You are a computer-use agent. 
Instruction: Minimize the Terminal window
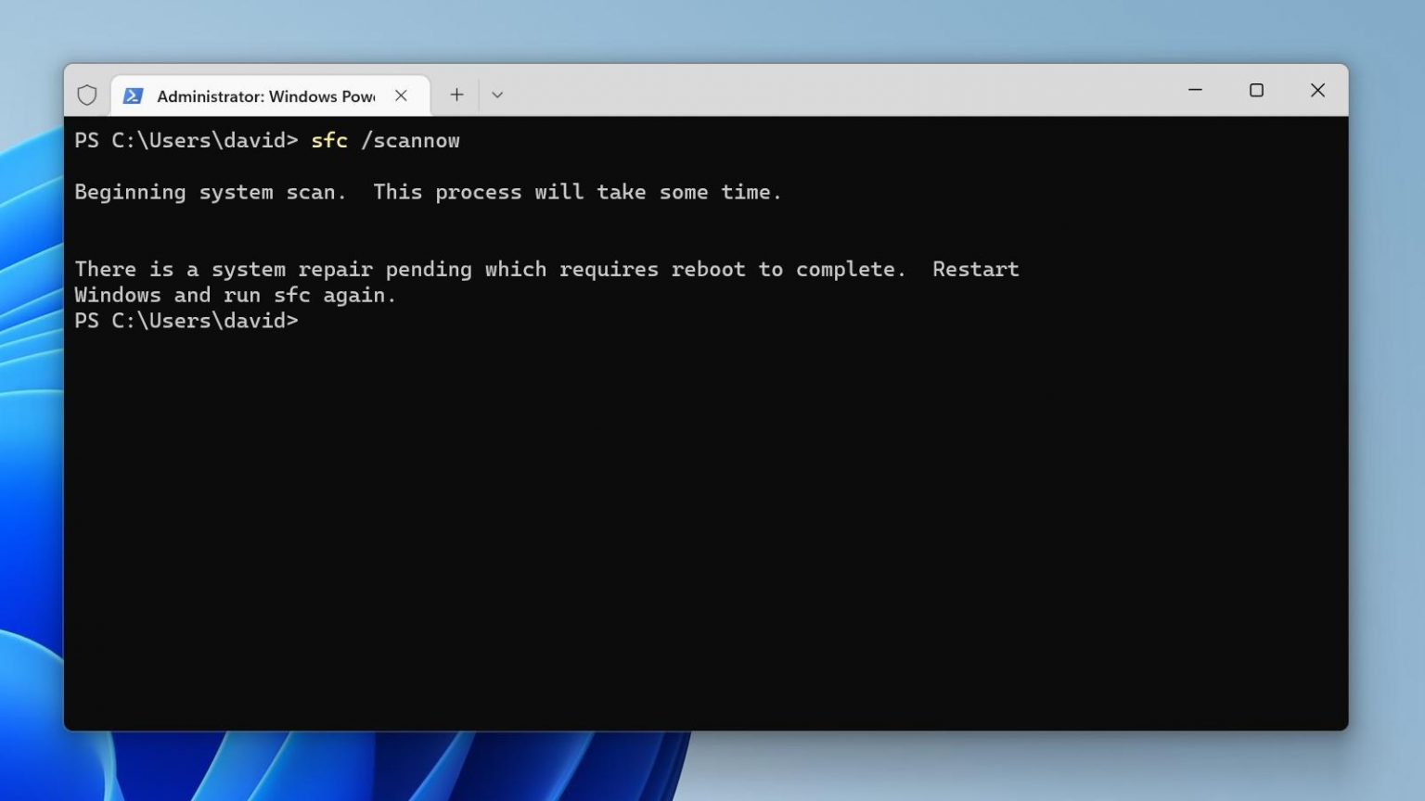(1195, 90)
